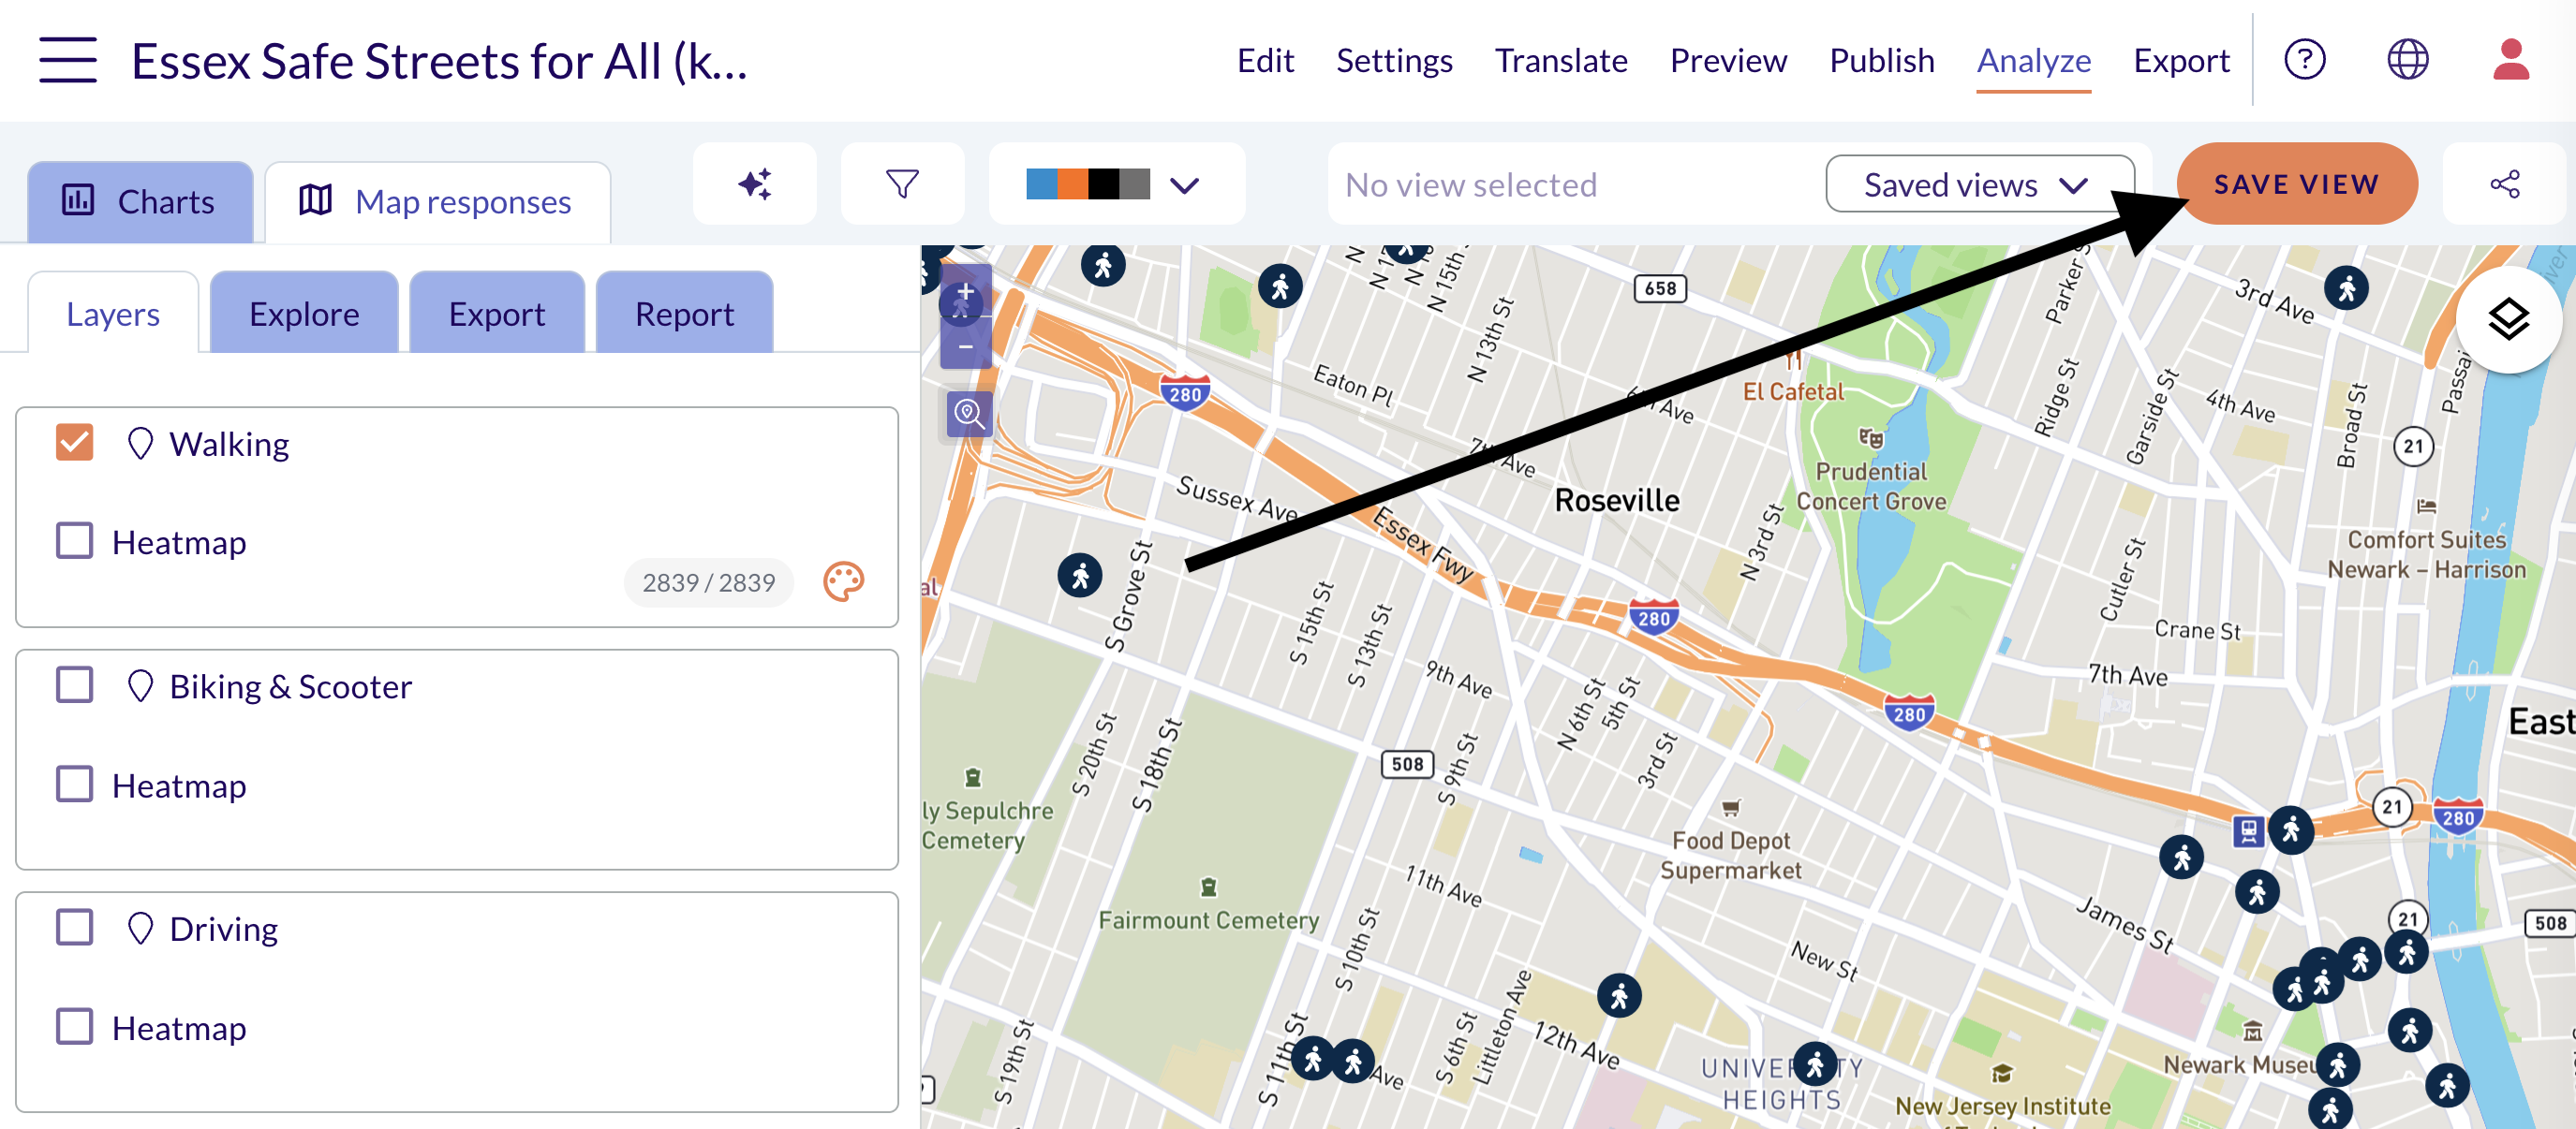Image resolution: width=2576 pixels, height=1129 pixels.
Task: Select the Export sub-tab in panel
Action: [497, 314]
